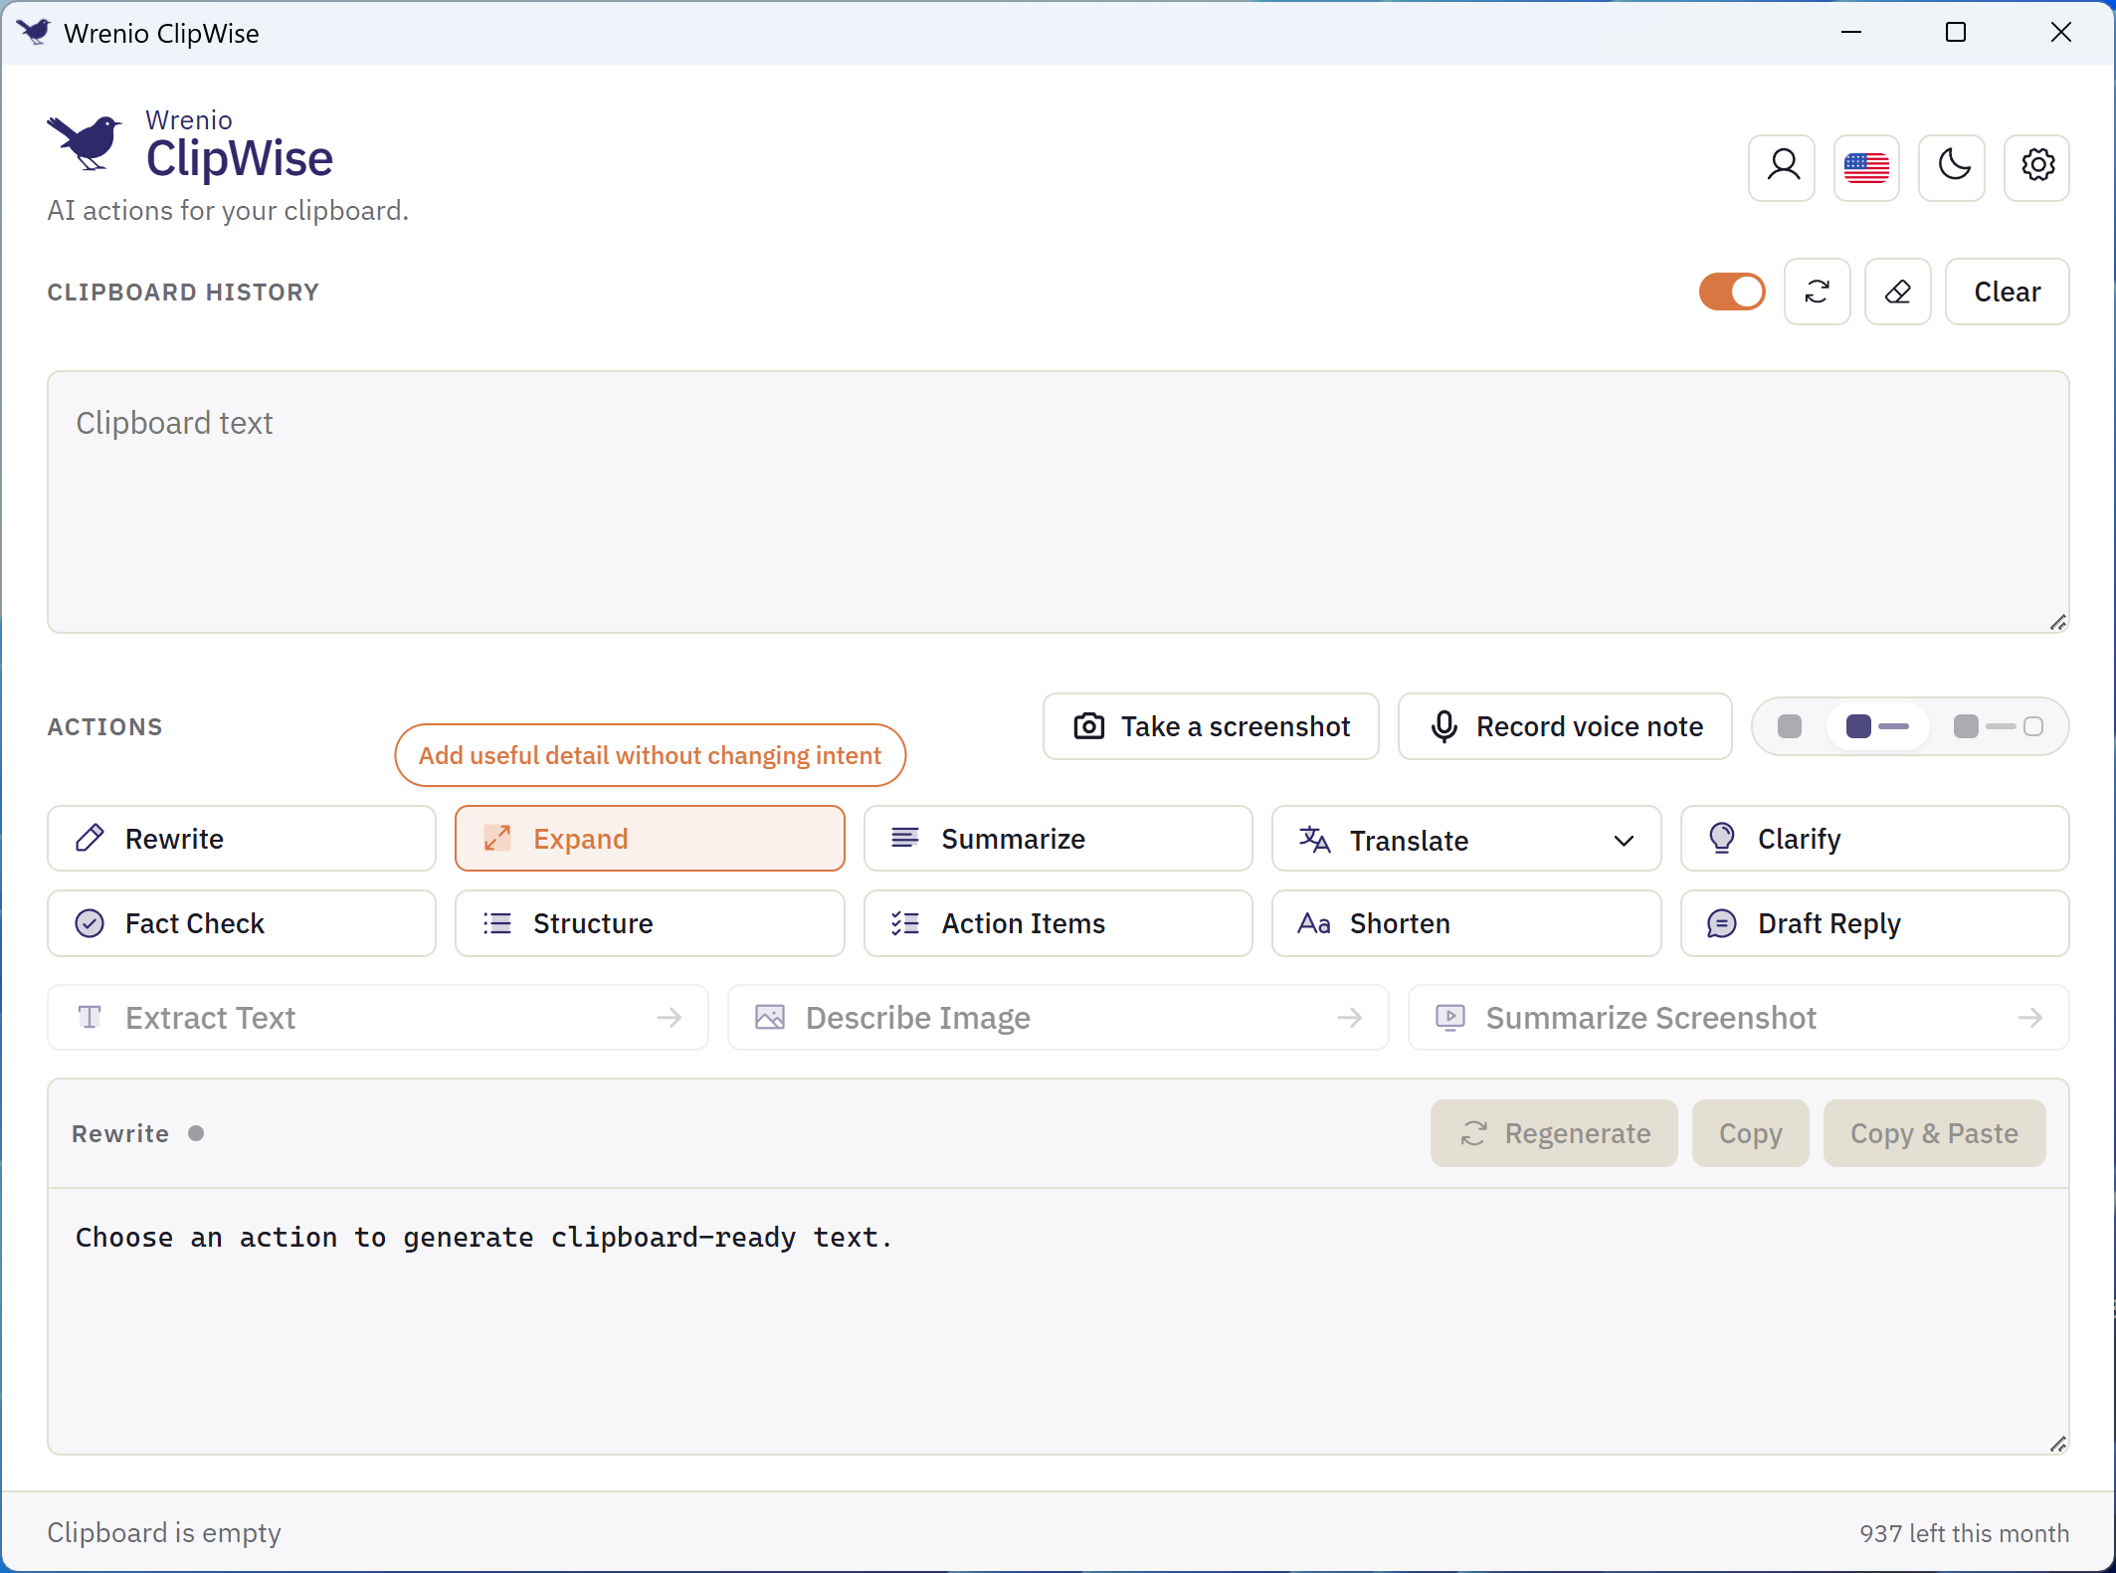Toggle clipboard monitoring orange switch
Viewport: 2116px width, 1573px height.
tap(1732, 292)
